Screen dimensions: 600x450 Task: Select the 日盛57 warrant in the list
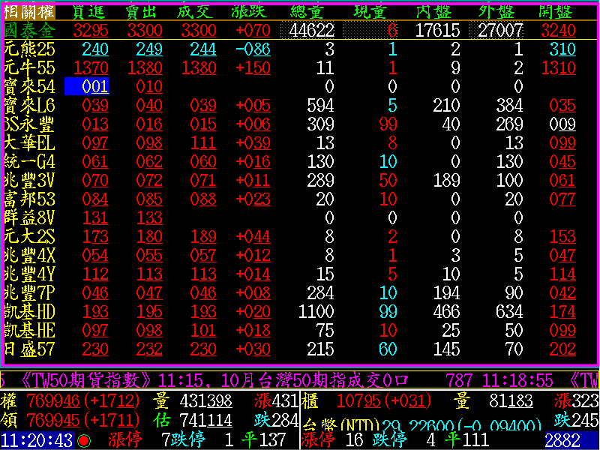pos(30,349)
